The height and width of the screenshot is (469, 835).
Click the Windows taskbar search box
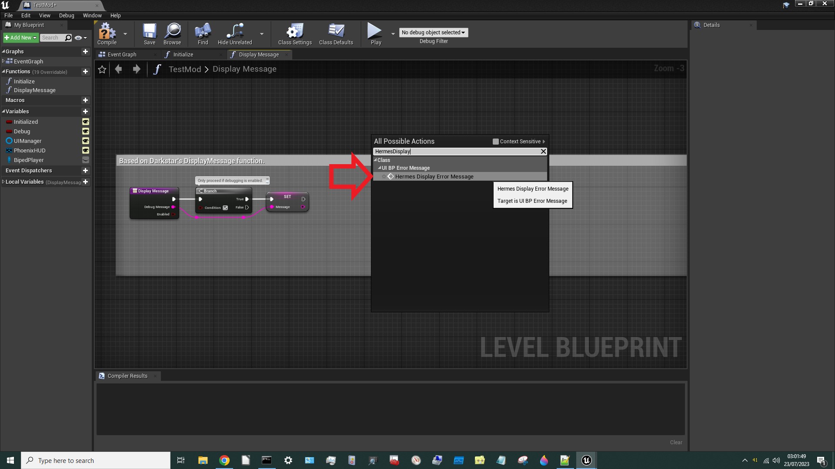(x=96, y=460)
